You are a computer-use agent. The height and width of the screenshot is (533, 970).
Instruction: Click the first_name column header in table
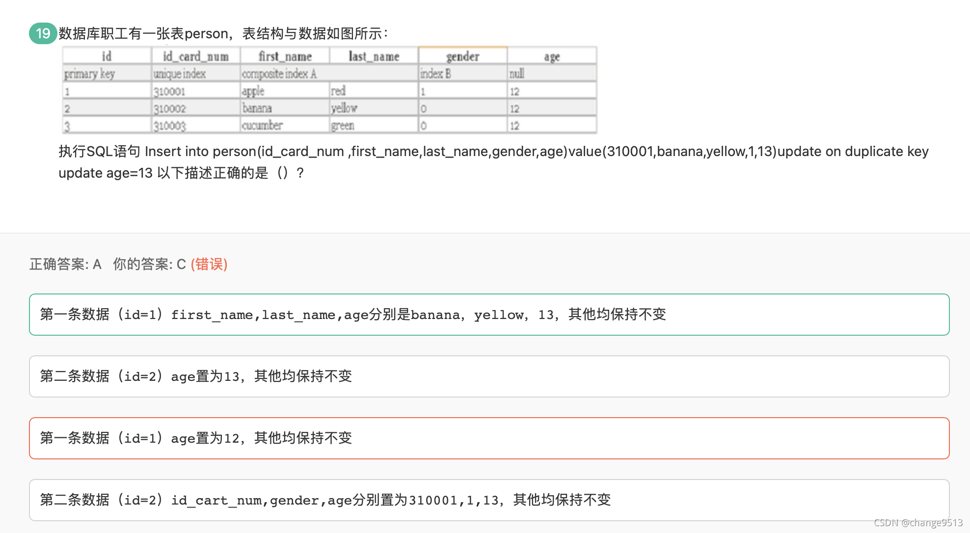point(285,56)
